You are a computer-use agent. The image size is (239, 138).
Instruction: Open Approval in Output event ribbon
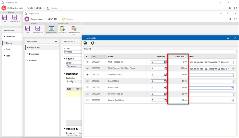[x=62, y=30]
